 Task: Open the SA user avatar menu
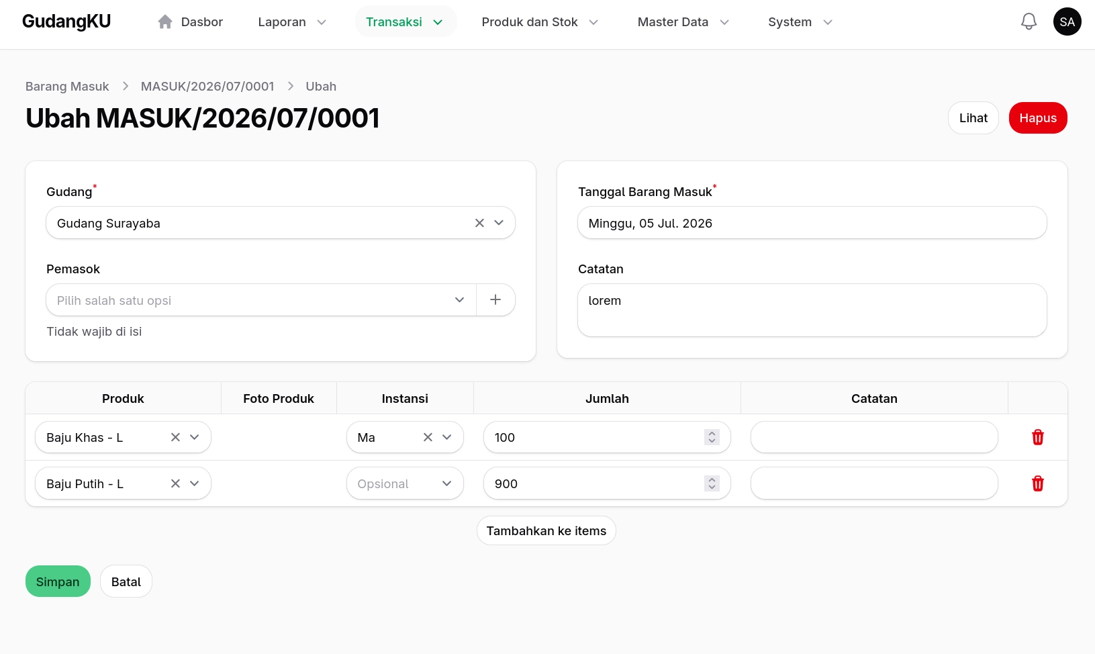[x=1067, y=21]
